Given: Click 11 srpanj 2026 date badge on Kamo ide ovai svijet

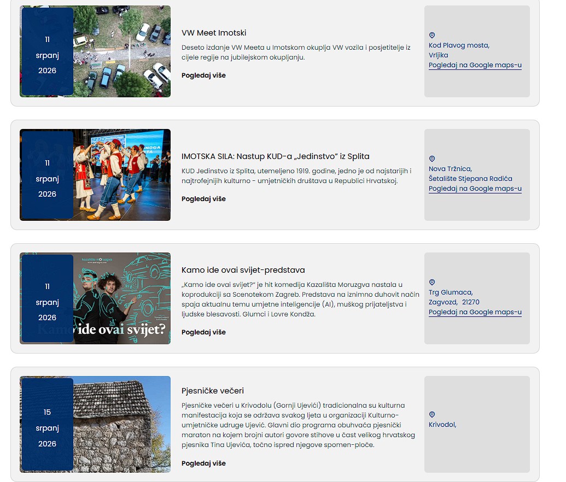Looking at the screenshot, I should point(47,298).
